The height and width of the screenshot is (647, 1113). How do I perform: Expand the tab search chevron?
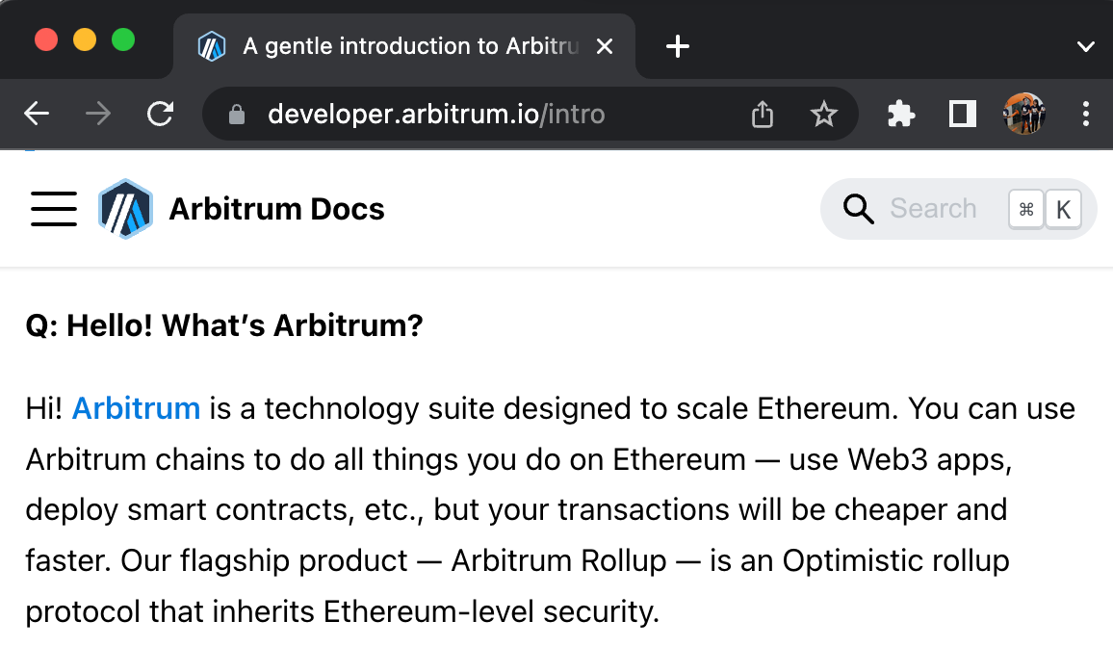point(1085,46)
